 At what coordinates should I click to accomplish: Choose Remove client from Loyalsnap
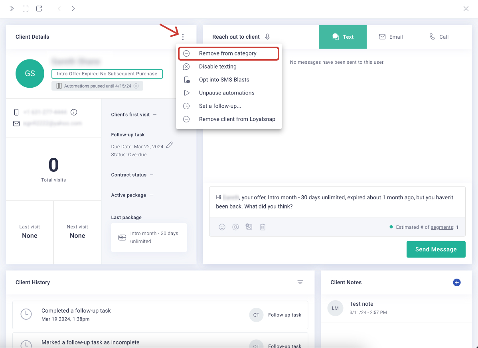pos(229,119)
